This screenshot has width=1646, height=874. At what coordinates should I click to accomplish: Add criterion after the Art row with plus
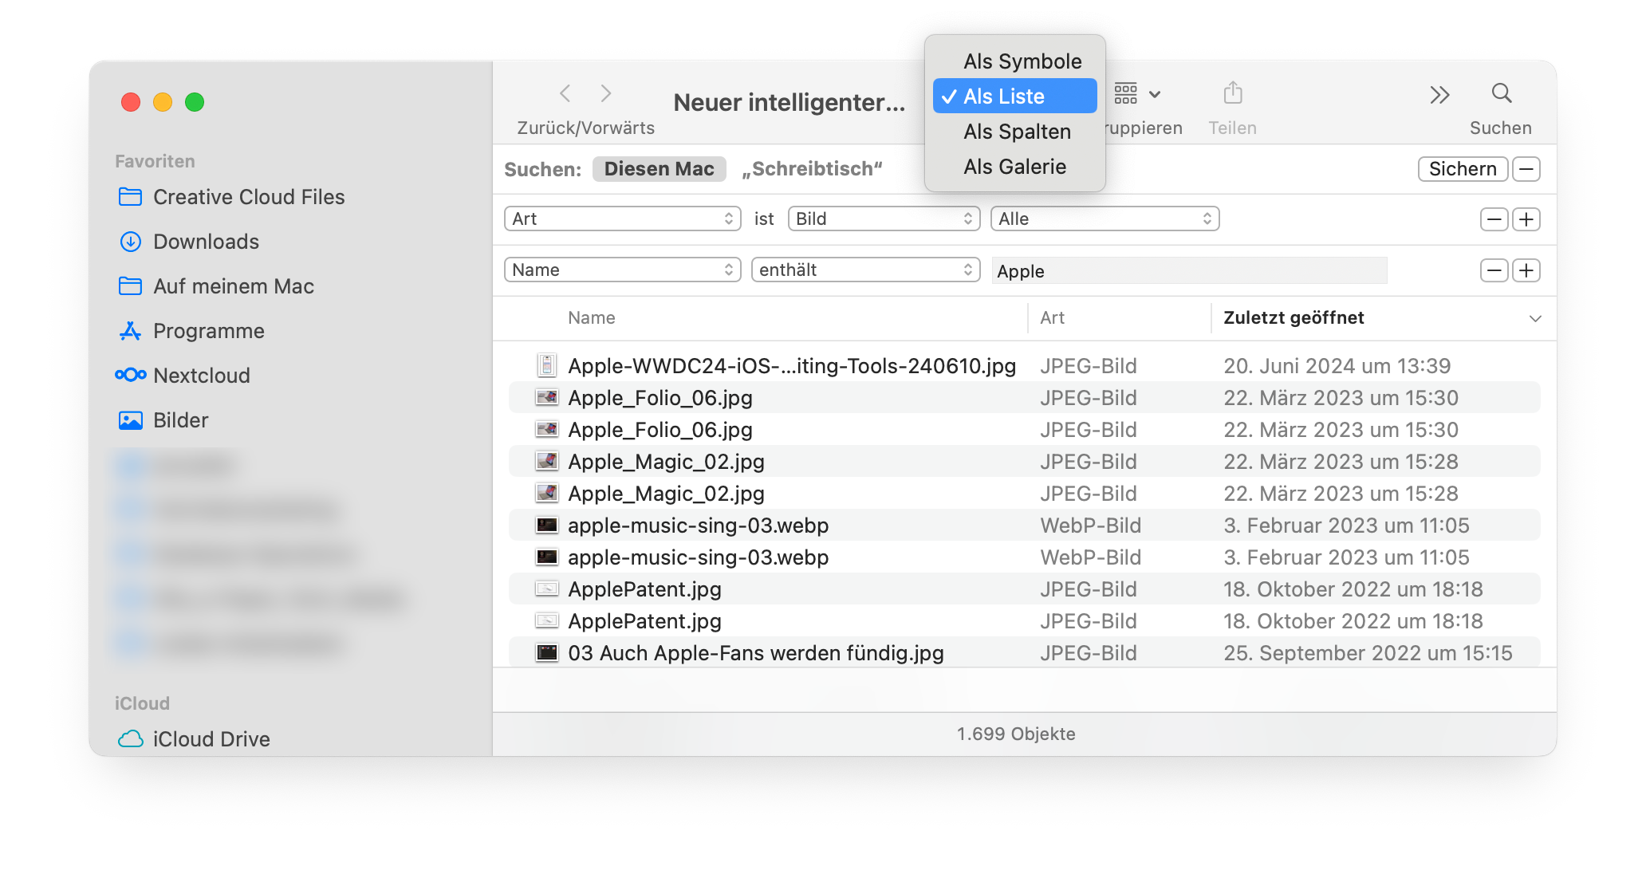tap(1526, 219)
